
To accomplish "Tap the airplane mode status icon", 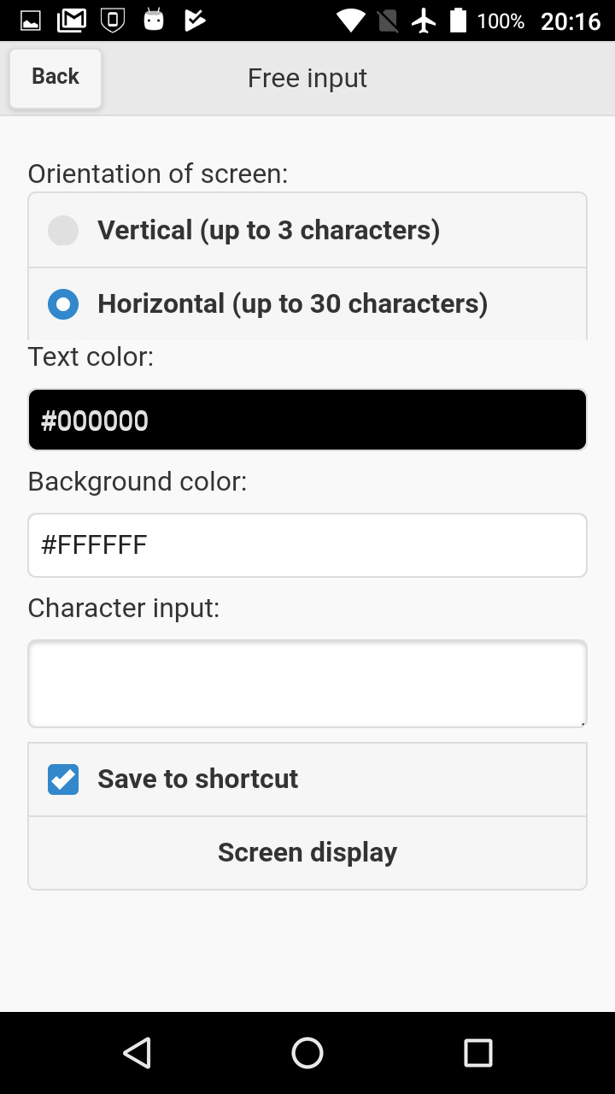I will click(x=424, y=21).
